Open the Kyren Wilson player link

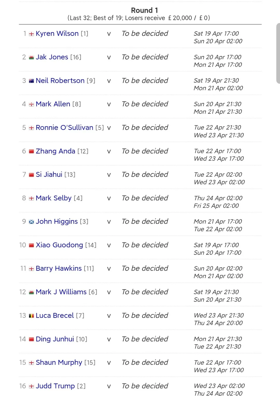click(57, 34)
